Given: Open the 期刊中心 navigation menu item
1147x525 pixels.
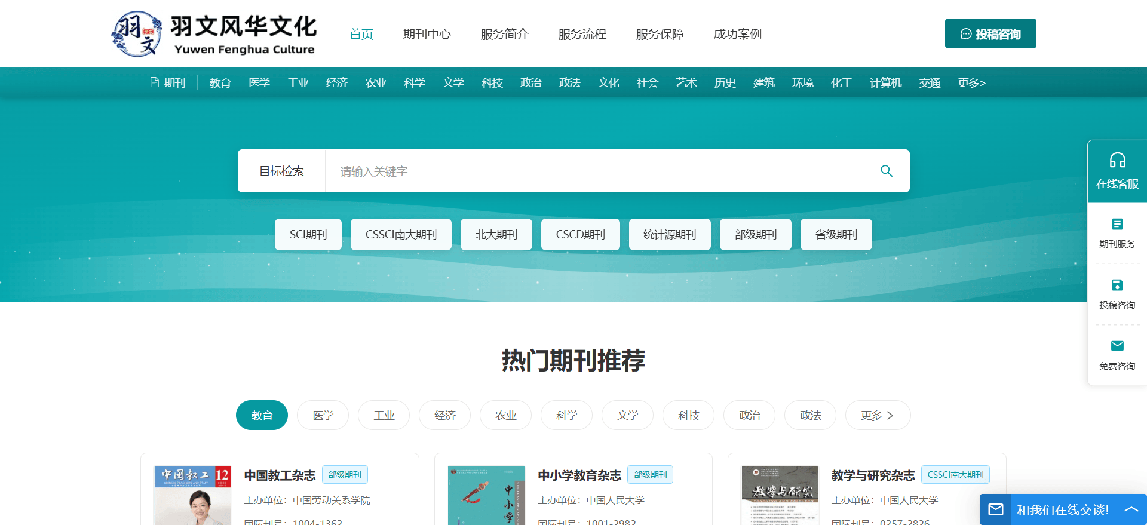Looking at the screenshot, I should pos(427,34).
